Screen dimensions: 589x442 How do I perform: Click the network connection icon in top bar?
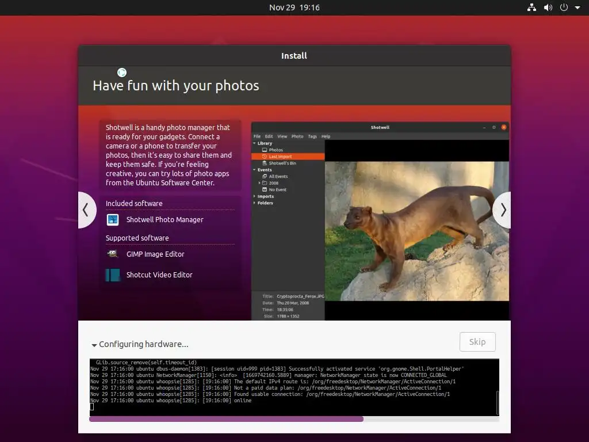point(531,7)
